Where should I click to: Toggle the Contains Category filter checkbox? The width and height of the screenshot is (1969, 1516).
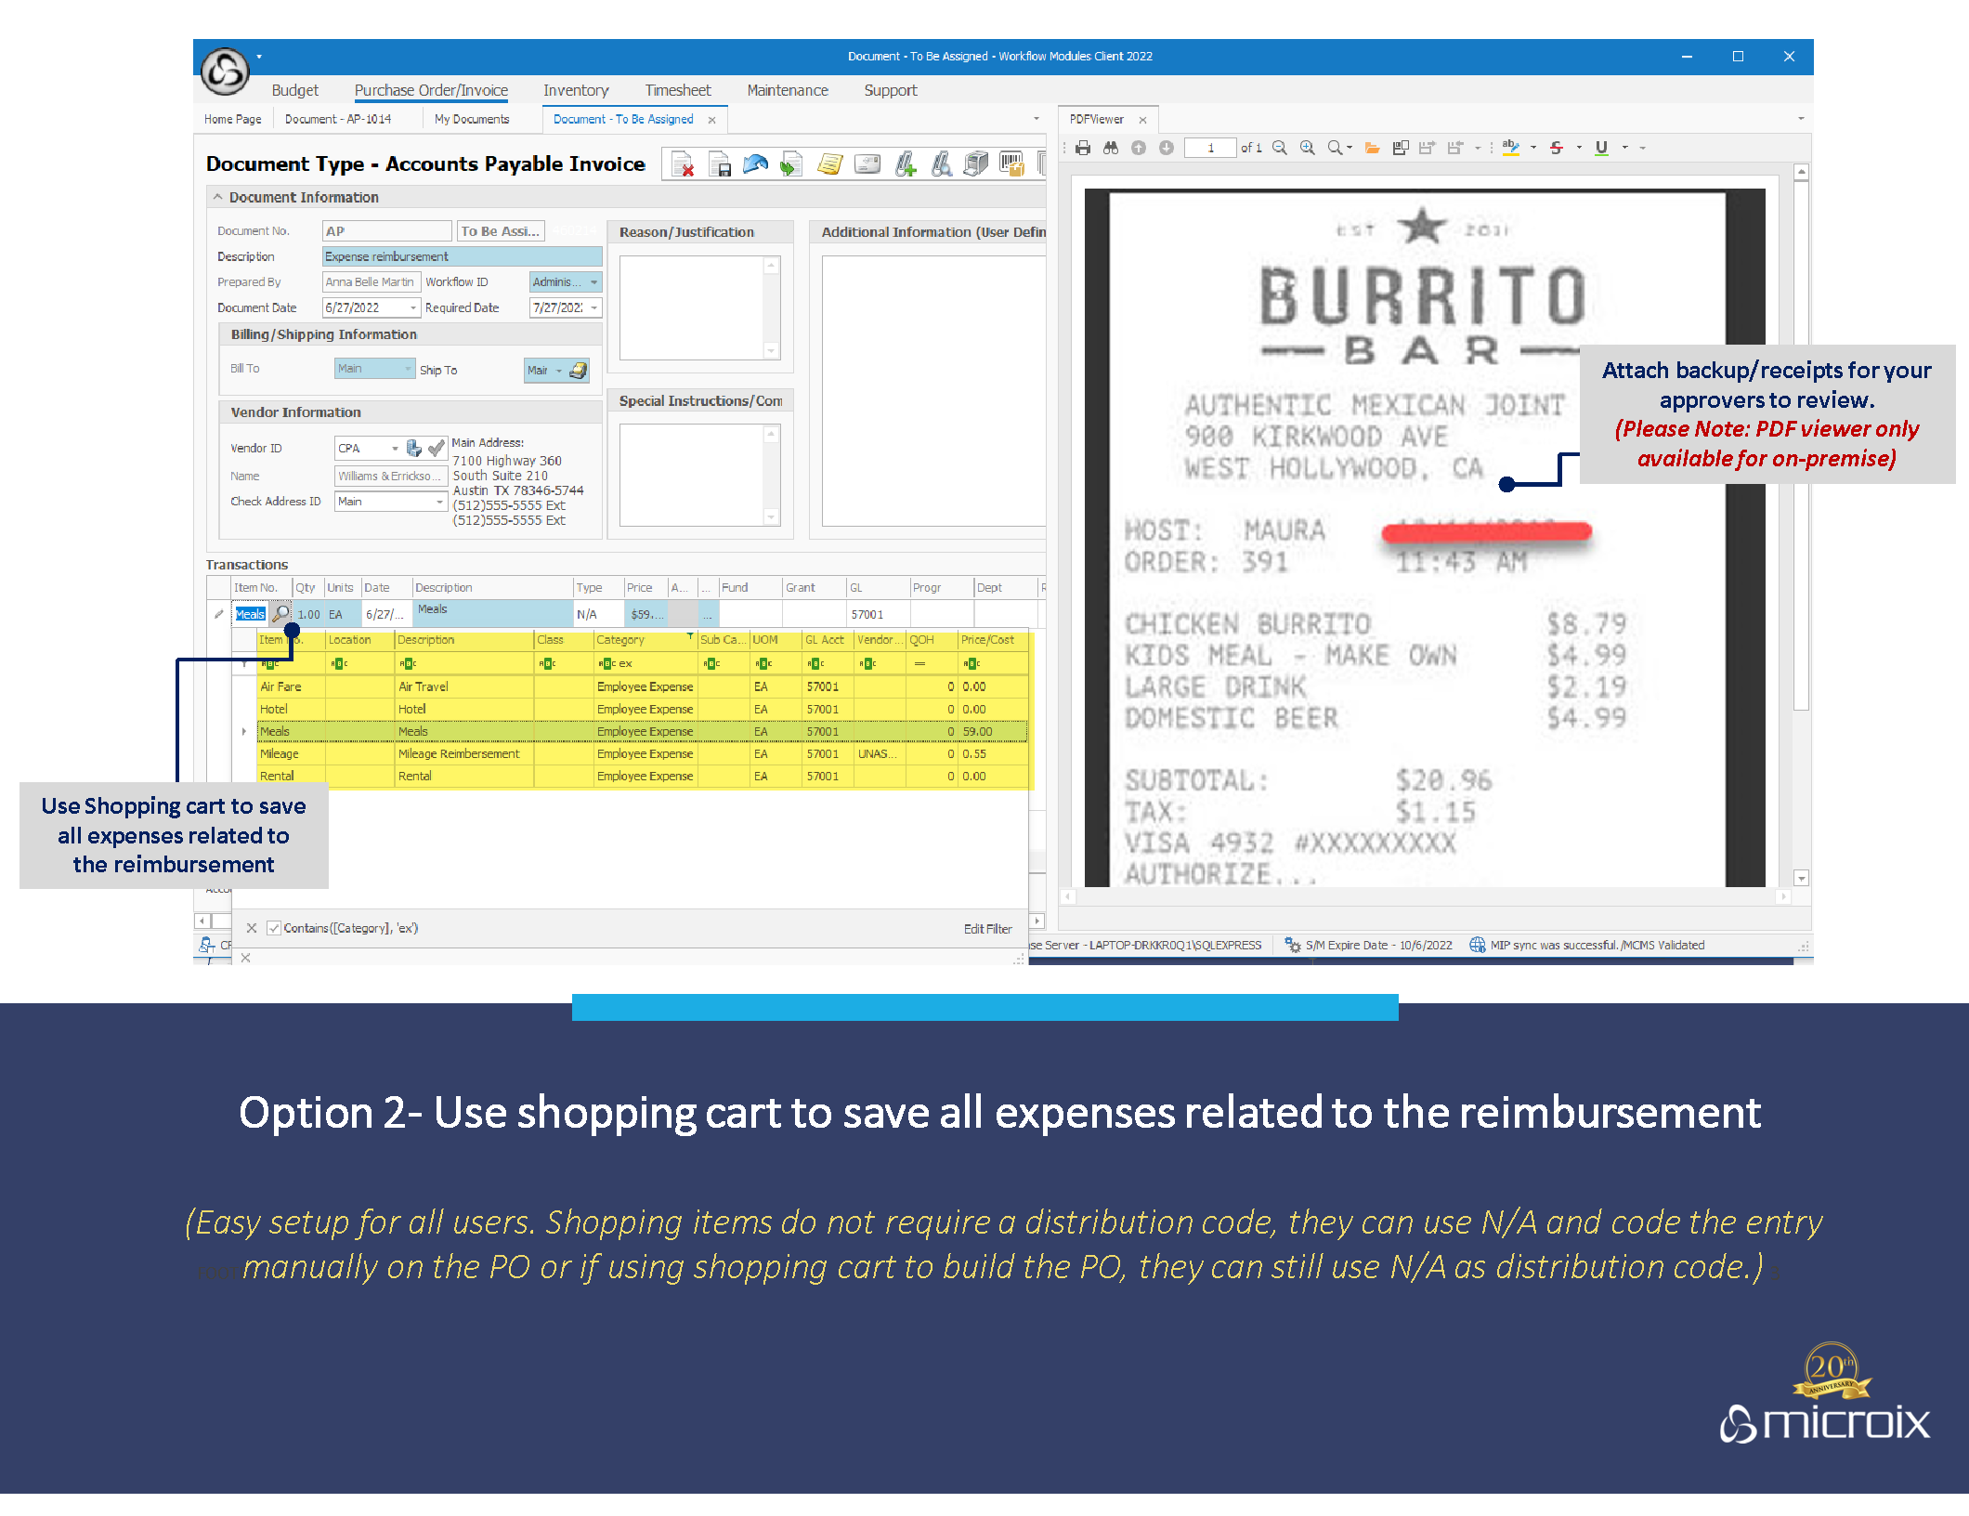(x=274, y=928)
